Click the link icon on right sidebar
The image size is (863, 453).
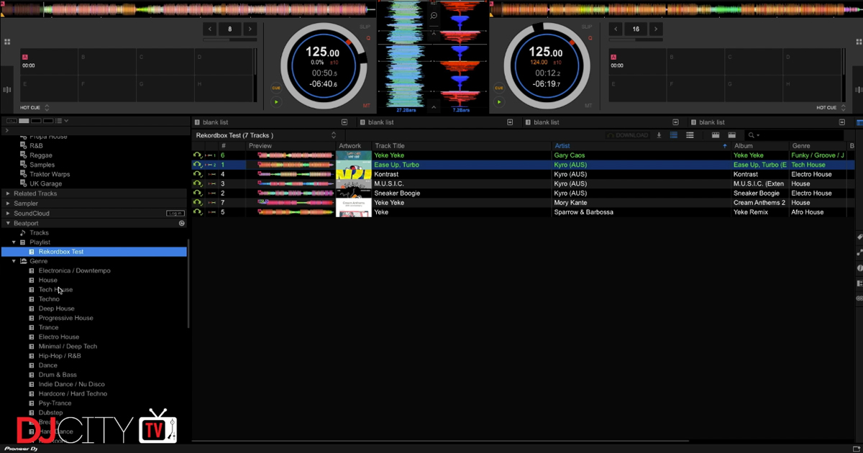[x=859, y=298]
